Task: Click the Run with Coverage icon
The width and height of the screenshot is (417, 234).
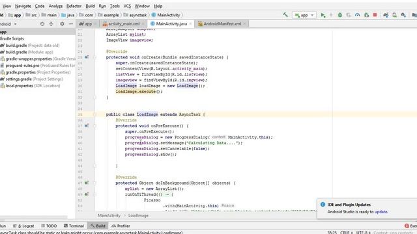Action: (349, 15)
